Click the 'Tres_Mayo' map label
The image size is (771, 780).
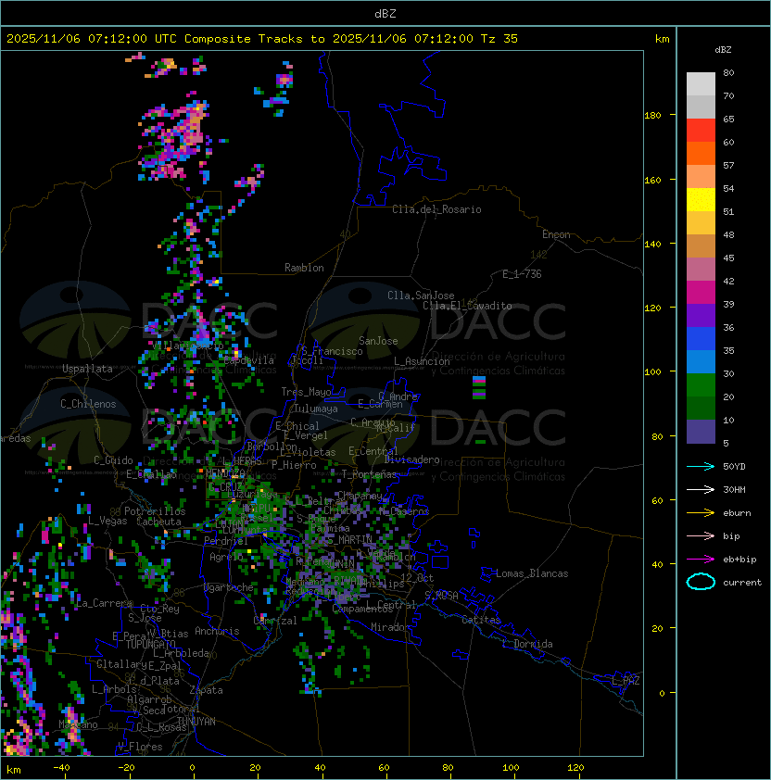click(x=306, y=392)
